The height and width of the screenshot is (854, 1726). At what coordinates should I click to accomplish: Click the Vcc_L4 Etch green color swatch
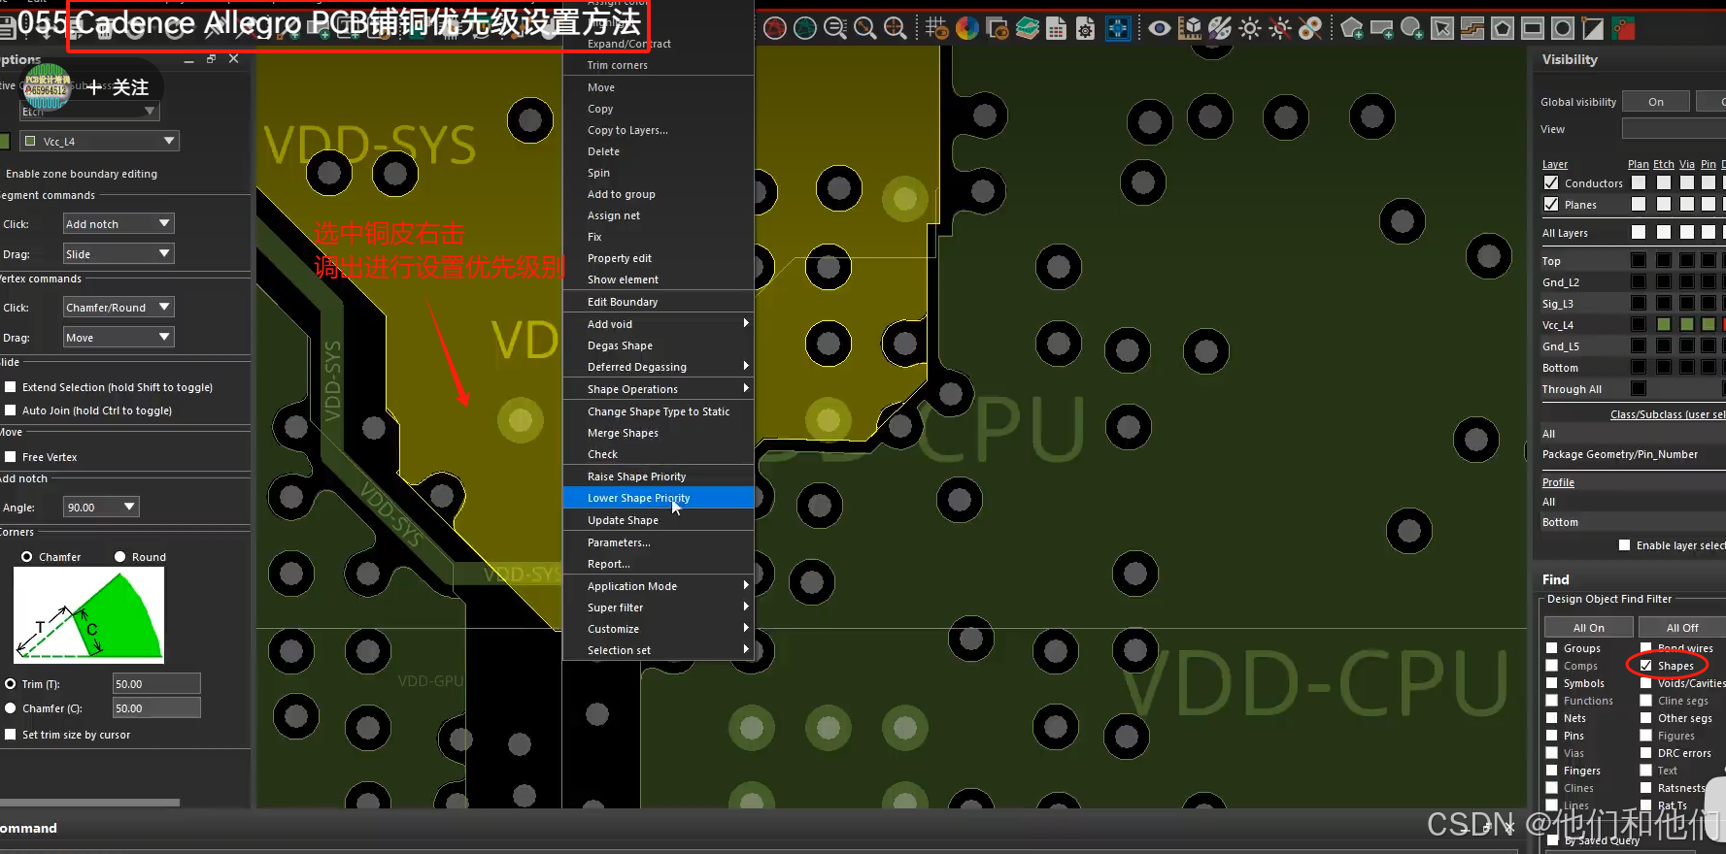[x=1664, y=324]
